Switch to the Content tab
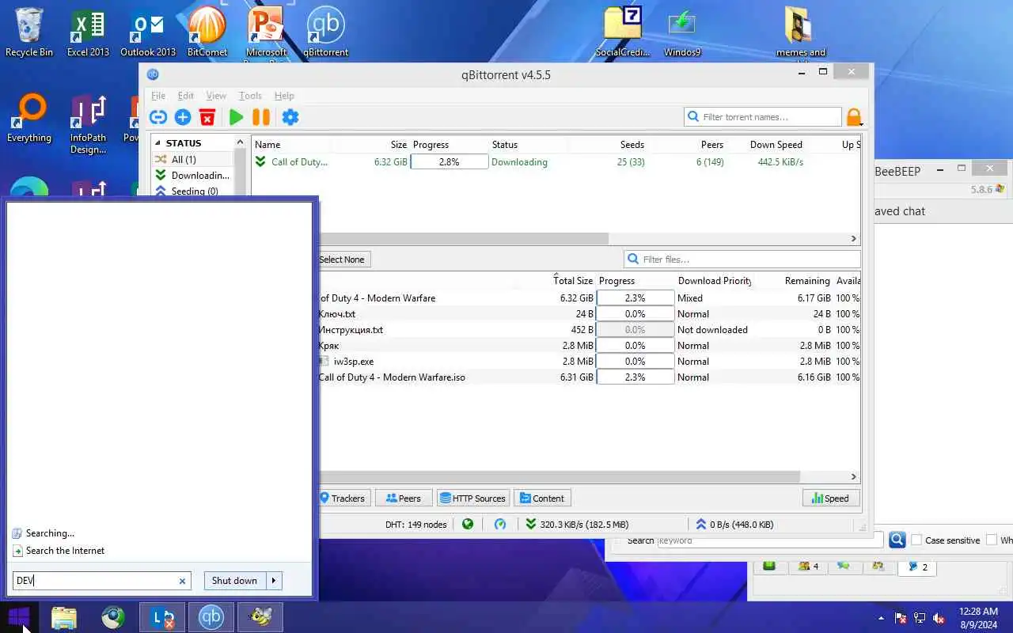The width and height of the screenshot is (1013, 633). (543, 498)
